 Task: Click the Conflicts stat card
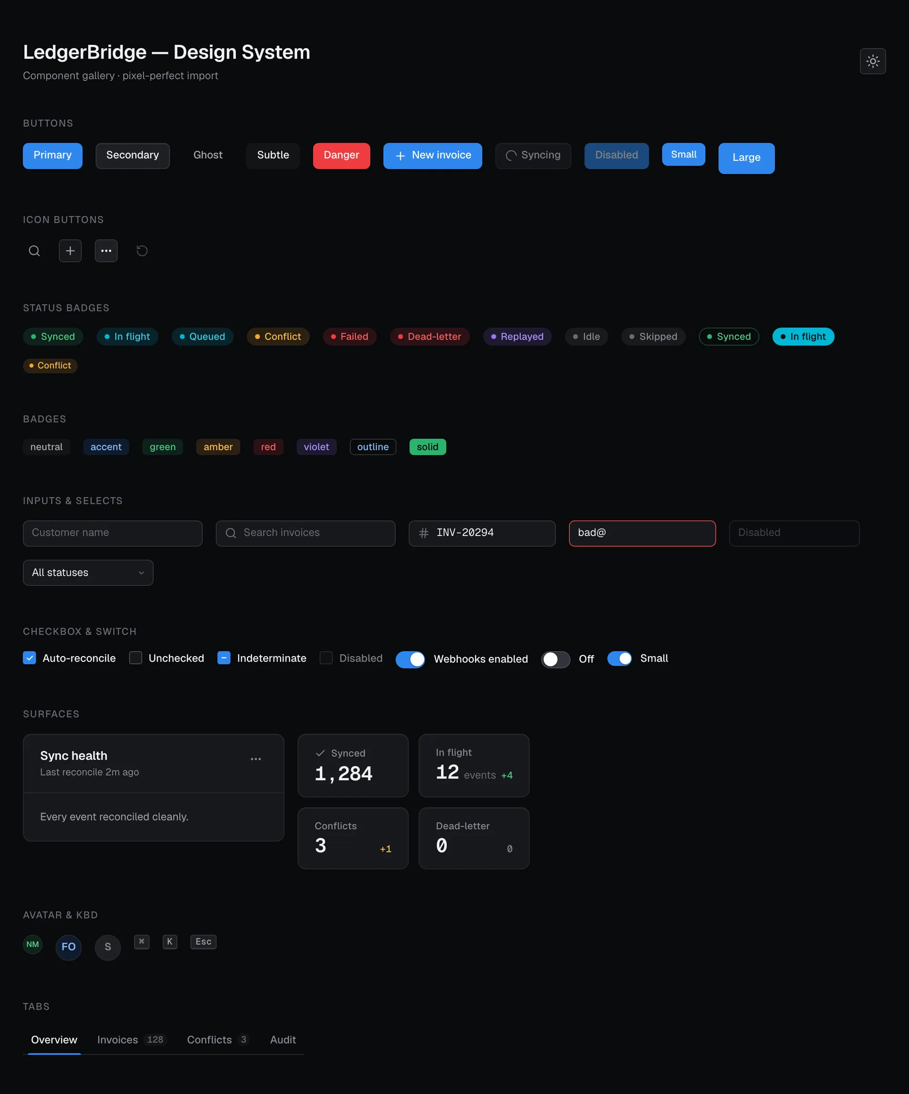(x=353, y=838)
